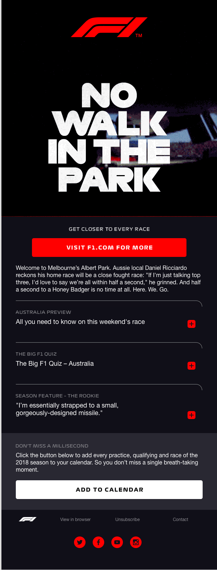This screenshot has height=570, width=217.
Task: Open the Facebook social icon
Action: [98, 542]
